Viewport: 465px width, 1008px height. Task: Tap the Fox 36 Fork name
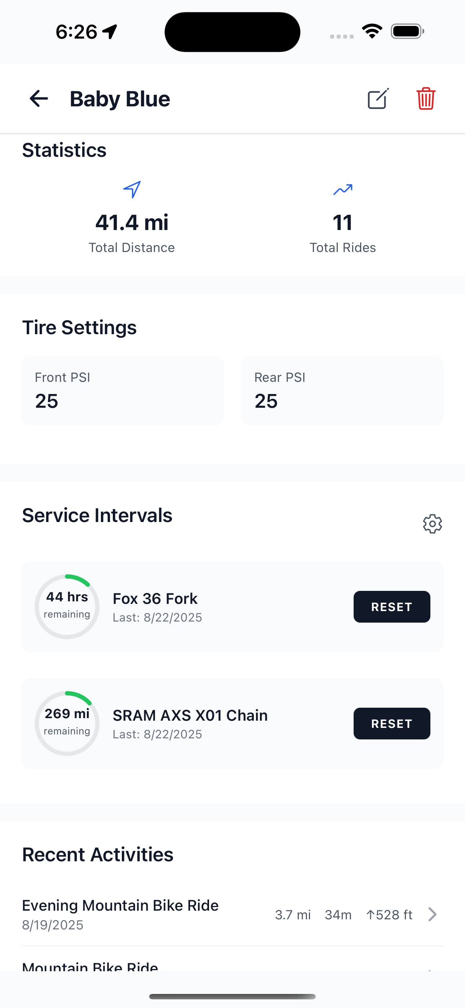point(155,599)
